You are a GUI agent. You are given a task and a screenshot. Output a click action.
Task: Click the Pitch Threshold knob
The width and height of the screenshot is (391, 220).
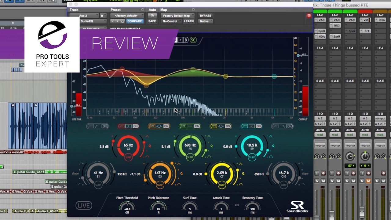(x=127, y=207)
